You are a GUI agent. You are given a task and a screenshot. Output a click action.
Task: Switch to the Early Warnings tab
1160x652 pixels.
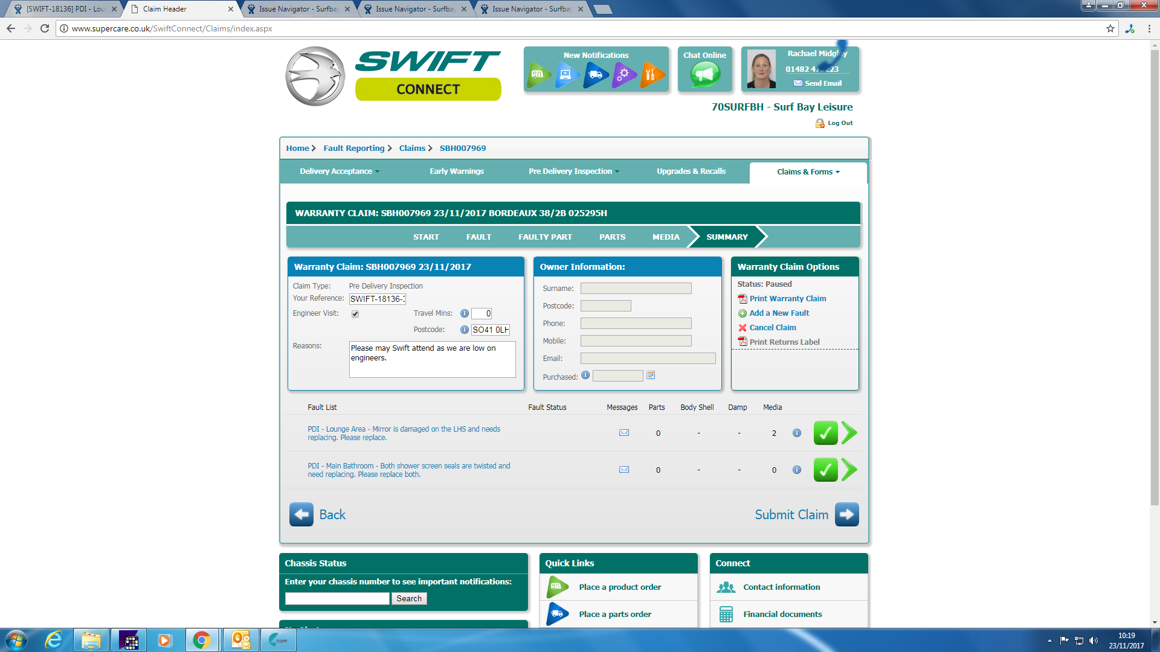click(456, 171)
